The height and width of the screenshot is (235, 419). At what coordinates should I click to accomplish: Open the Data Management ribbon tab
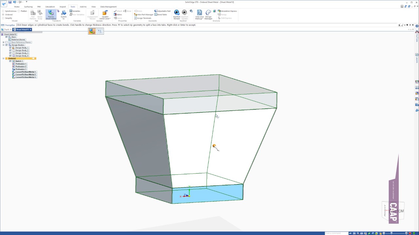(x=108, y=7)
